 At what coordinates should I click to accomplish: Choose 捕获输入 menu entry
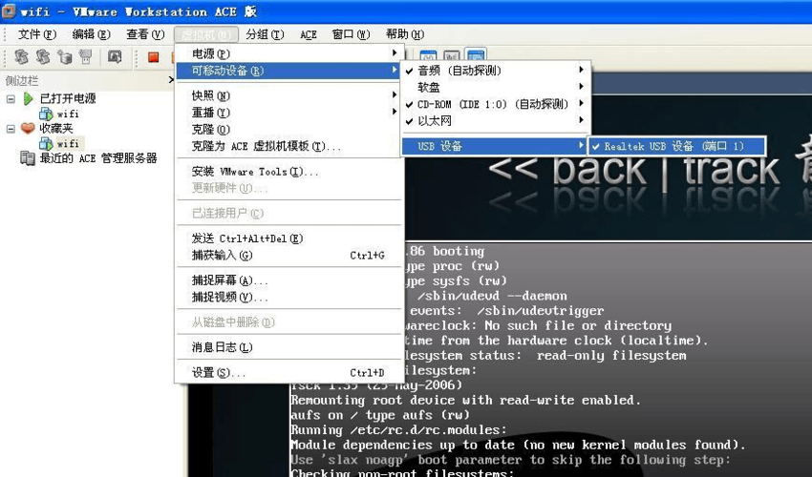[x=288, y=255]
